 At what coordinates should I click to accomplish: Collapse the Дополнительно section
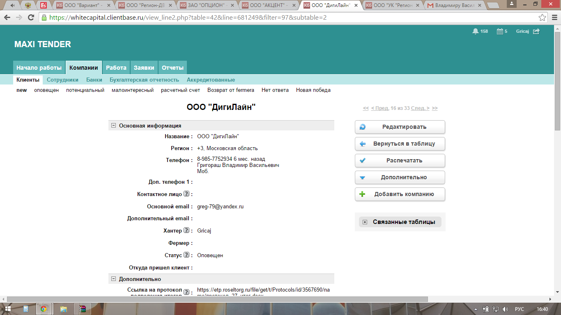pos(113,279)
